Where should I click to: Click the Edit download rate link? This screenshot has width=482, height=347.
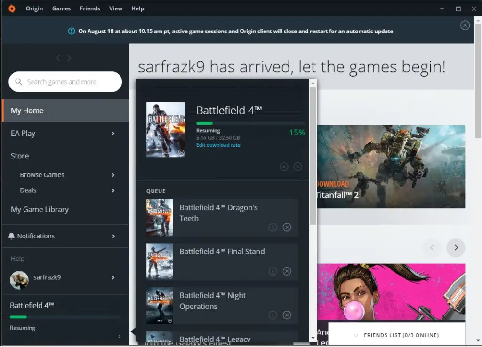[x=218, y=145]
